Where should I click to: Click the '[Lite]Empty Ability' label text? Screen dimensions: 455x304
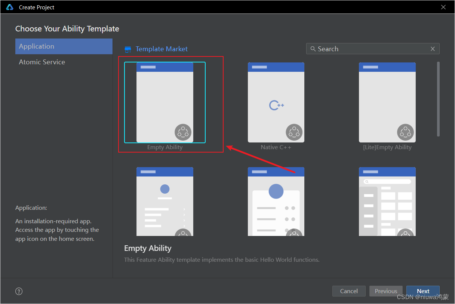[387, 147]
